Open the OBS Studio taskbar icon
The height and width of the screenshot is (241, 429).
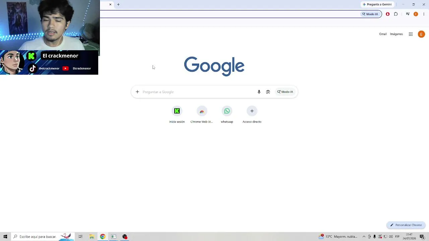[125, 237]
